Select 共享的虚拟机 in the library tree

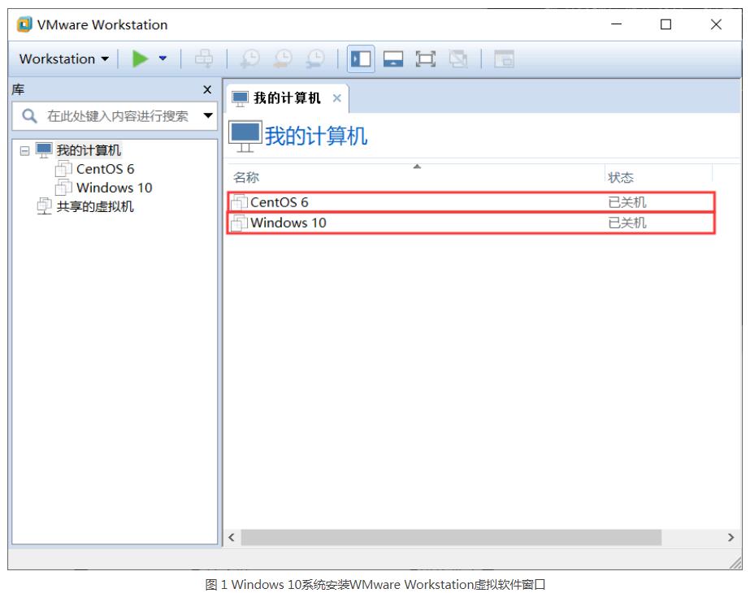[x=94, y=206]
